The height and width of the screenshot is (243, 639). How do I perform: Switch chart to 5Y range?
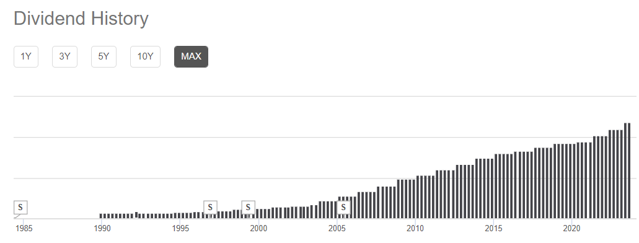pyautogui.click(x=104, y=56)
